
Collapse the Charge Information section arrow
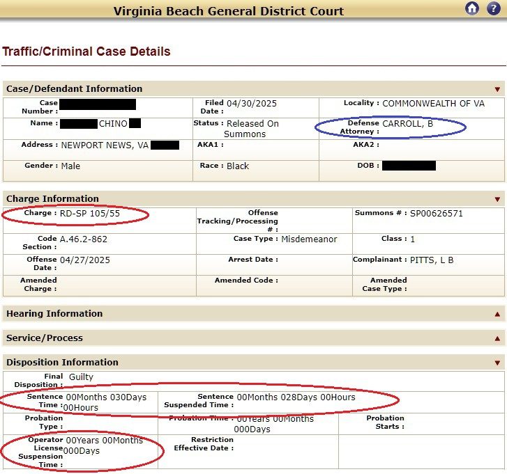[x=497, y=199]
